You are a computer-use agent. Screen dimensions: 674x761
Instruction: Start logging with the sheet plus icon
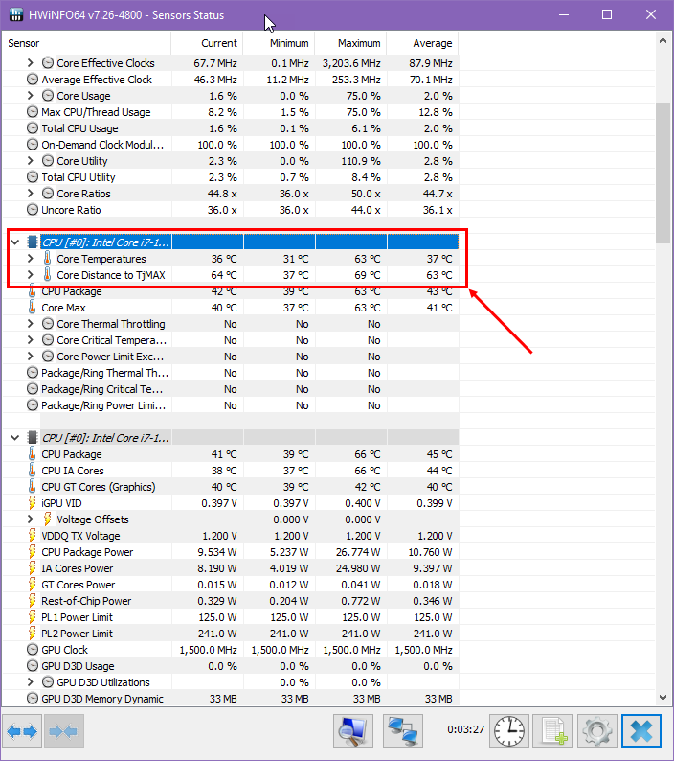pyautogui.click(x=552, y=731)
